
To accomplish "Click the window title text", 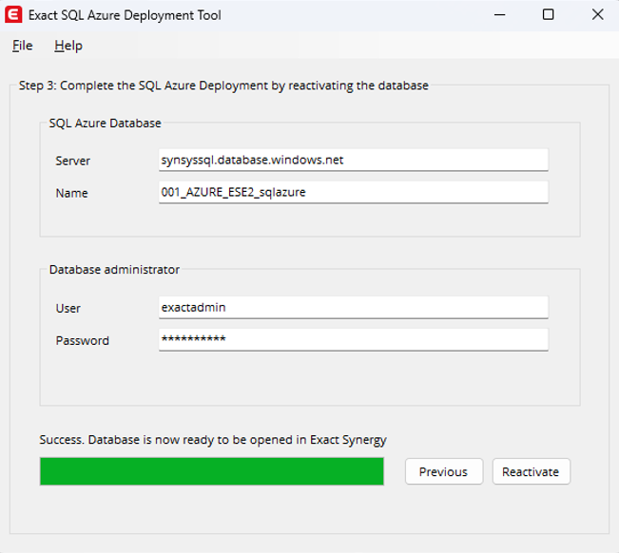I will coord(125,15).
